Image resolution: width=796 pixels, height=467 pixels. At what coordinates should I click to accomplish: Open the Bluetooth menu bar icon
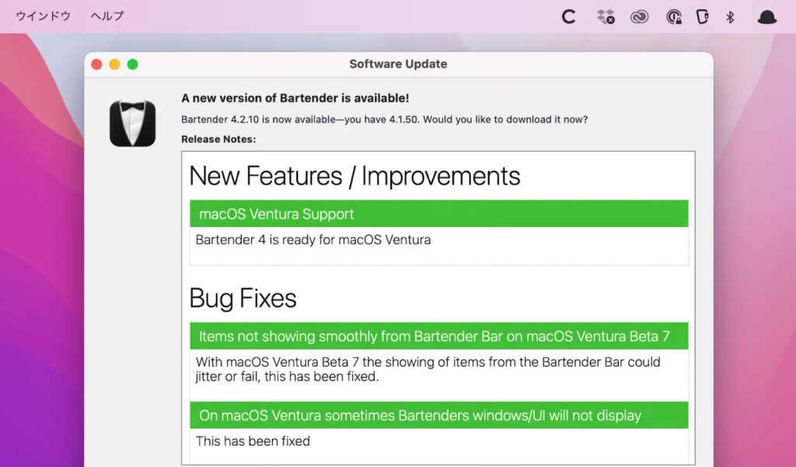pyautogui.click(x=730, y=17)
